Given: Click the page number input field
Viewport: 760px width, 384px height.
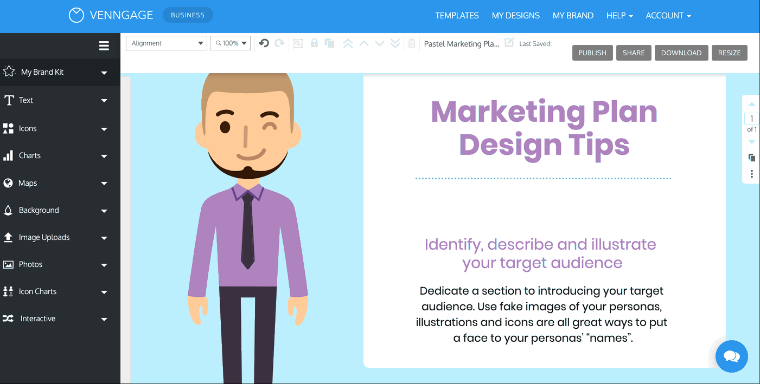Looking at the screenshot, I should (751, 119).
